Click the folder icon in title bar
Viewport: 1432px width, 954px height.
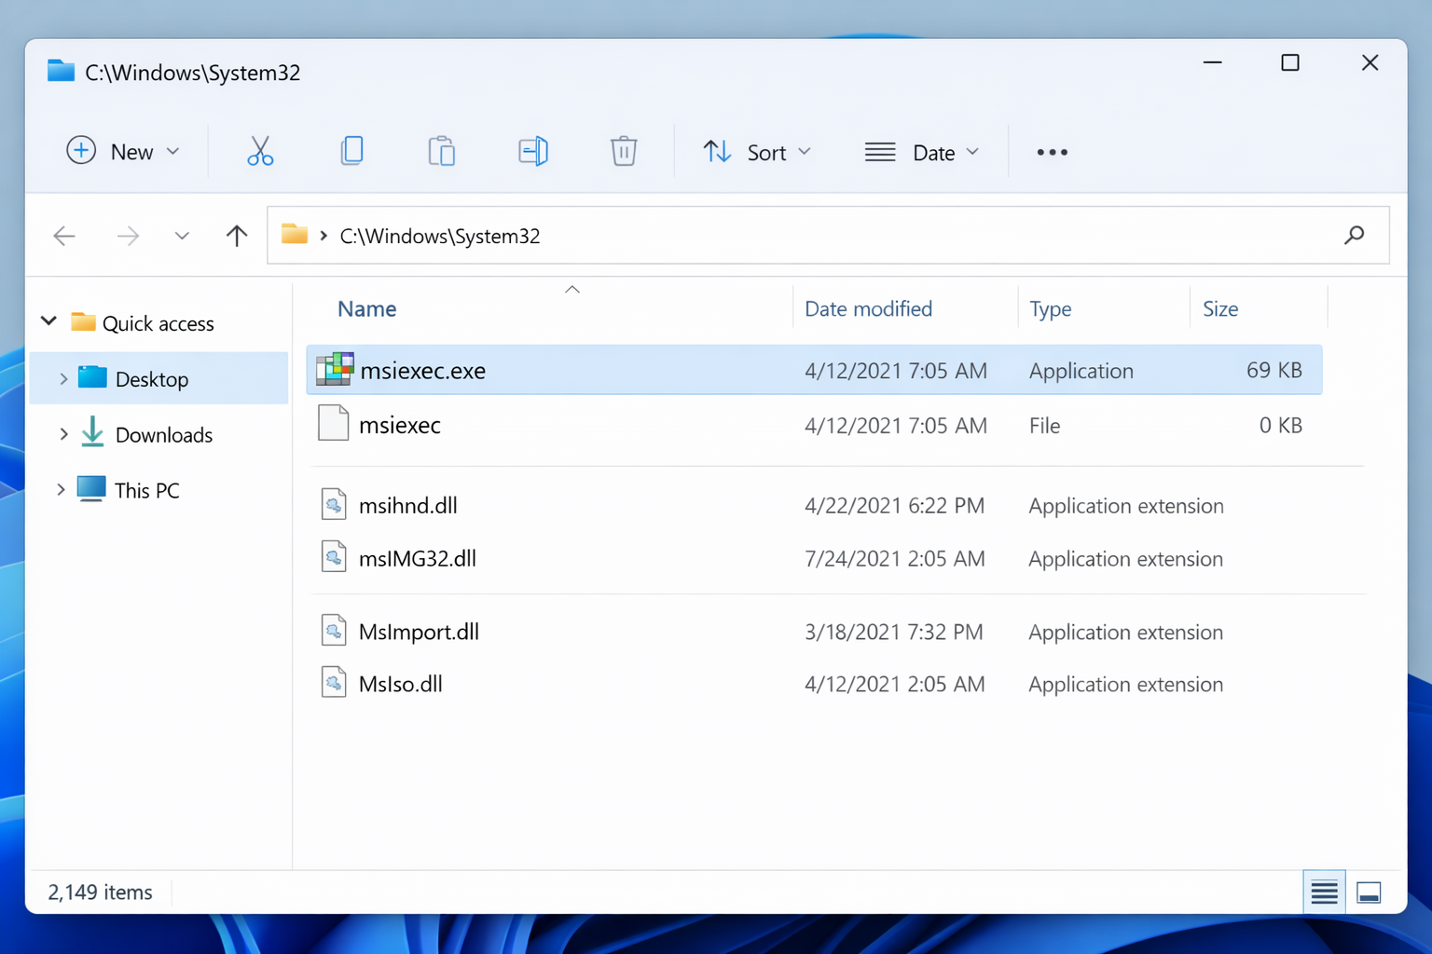[x=61, y=71]
